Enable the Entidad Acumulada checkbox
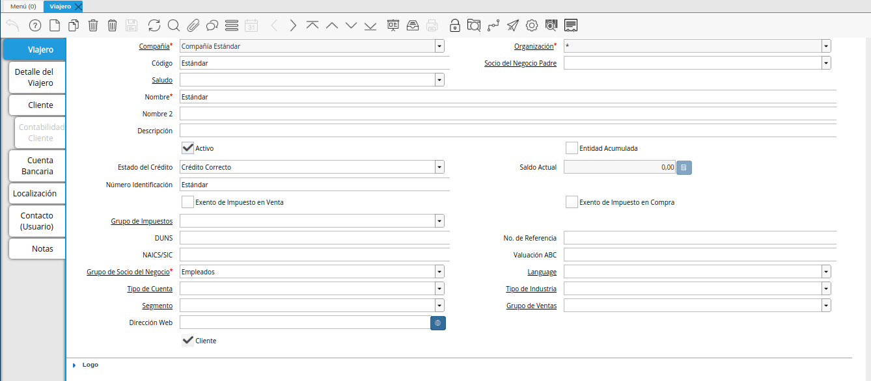This screenshot has height=381, width=871. point(572,148)
